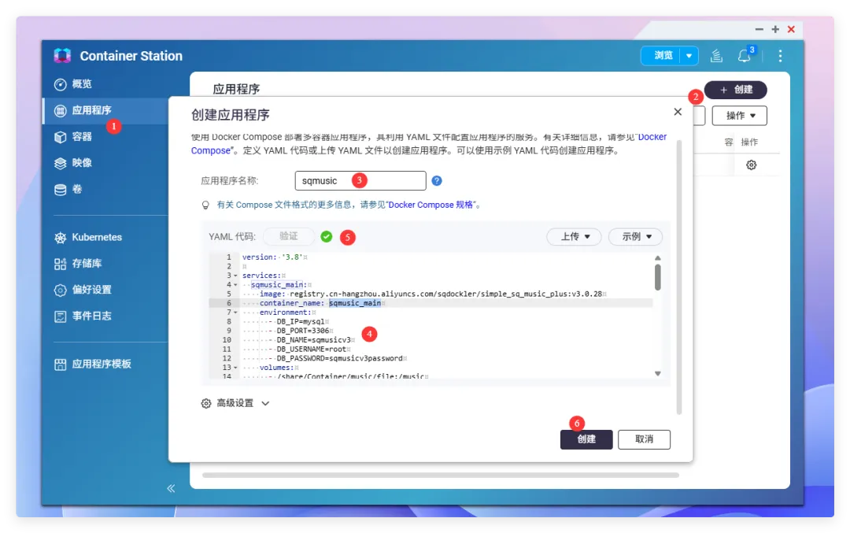Click the application name input field

coord(360,180)
